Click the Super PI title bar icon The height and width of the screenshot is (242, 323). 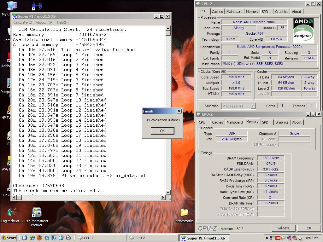click(x=15, y=16)
